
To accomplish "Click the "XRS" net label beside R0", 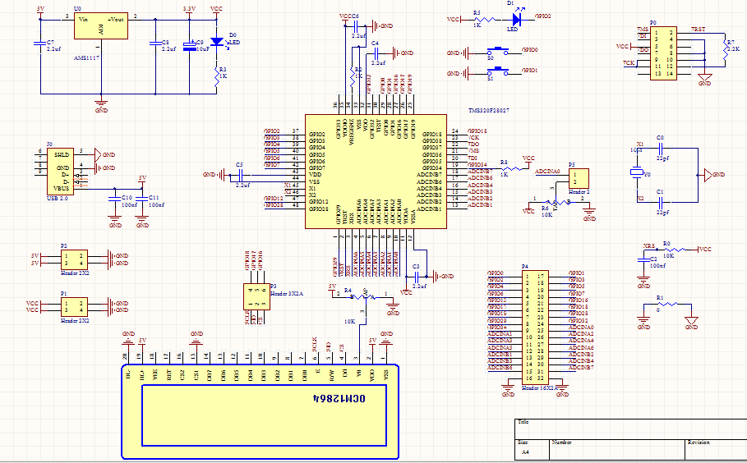I will click(x=649, y=246).
